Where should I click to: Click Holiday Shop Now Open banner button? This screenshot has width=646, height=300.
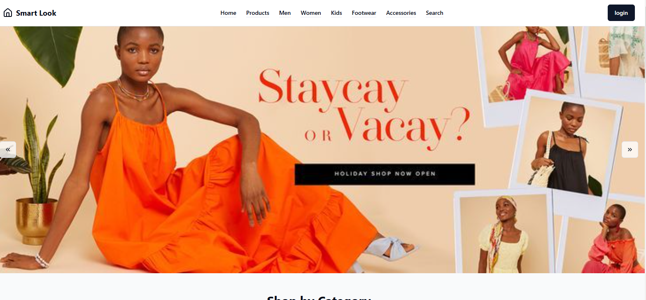click(385, 174)
